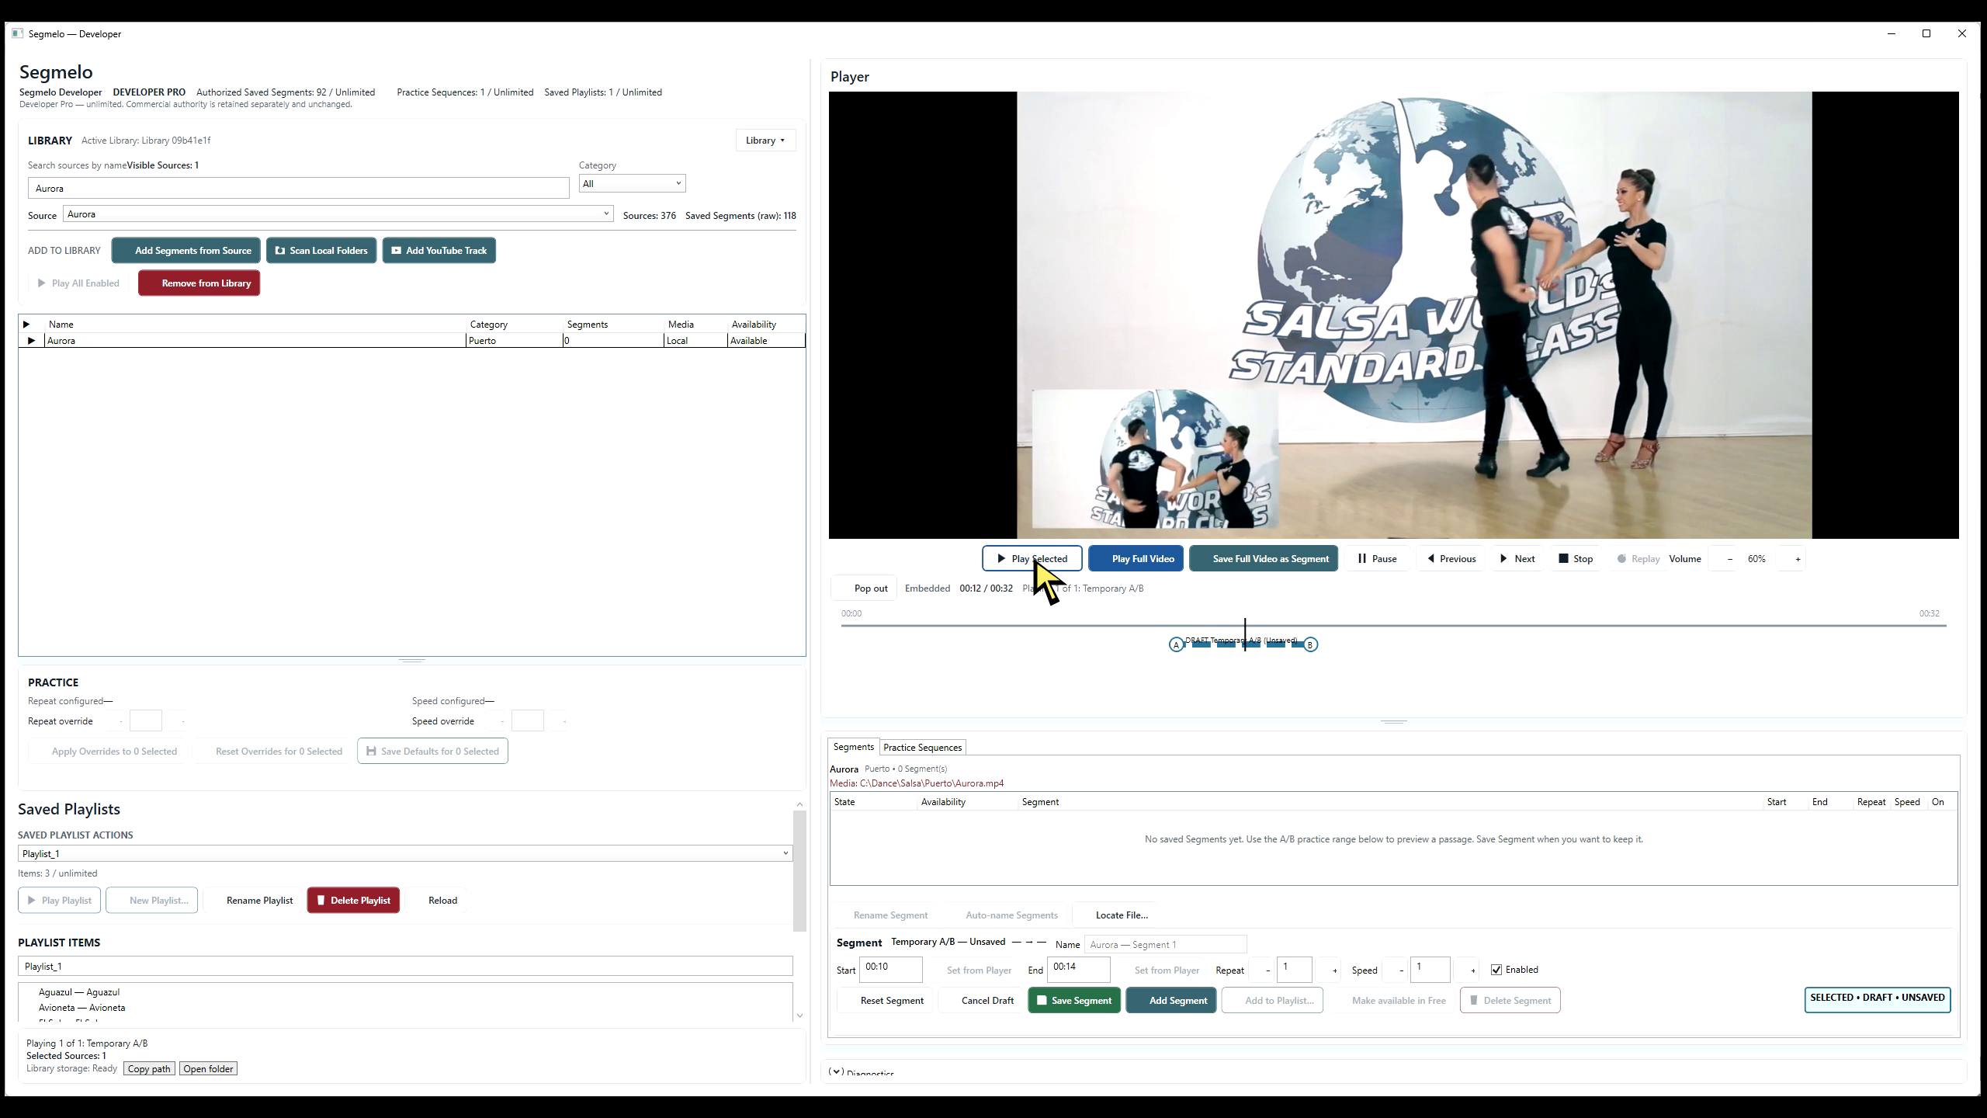Click Locate File...
Screen dimensions: 1987x1118
1114,915
